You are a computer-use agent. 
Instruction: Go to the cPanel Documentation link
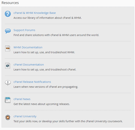29,65
